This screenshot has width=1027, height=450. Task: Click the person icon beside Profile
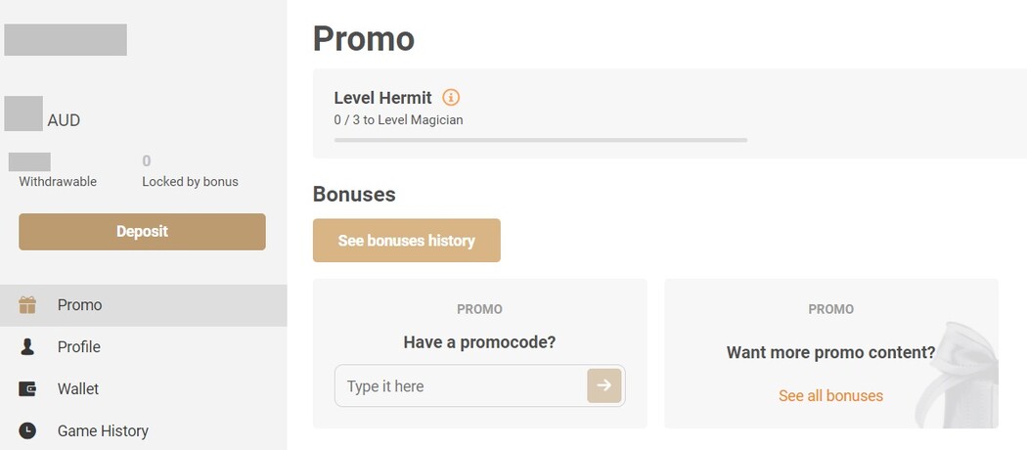[x=27, y=347]
